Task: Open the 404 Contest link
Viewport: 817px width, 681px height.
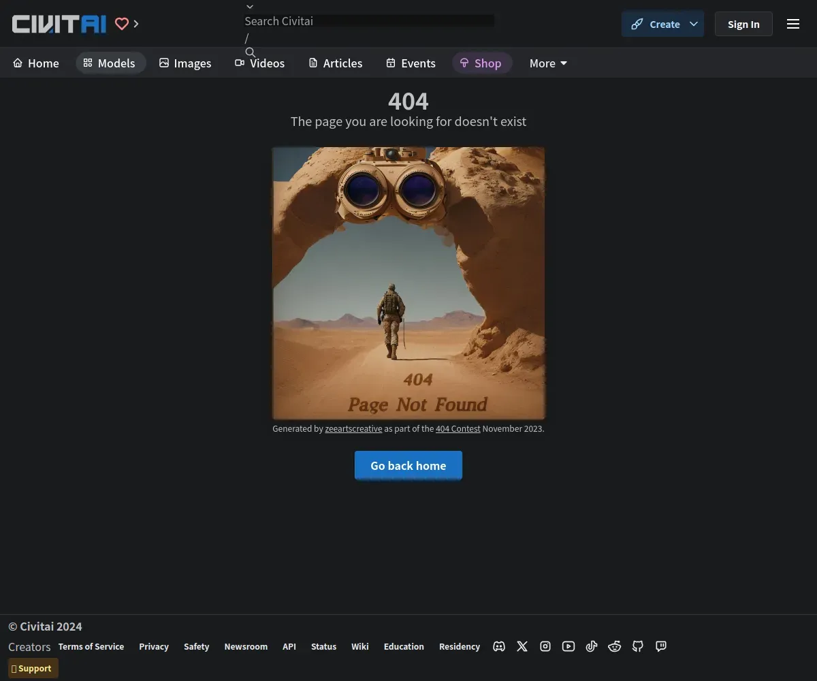Action: point(458,429)
